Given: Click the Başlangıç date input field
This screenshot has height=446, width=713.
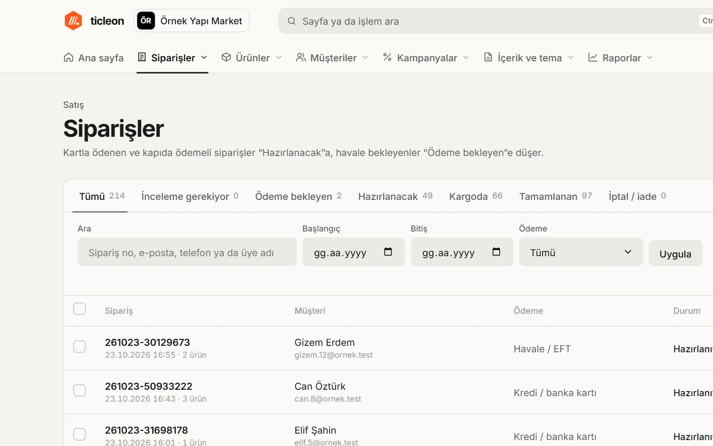Looking at the screenshot, I should pyautogui.click(x=353, y=252).
